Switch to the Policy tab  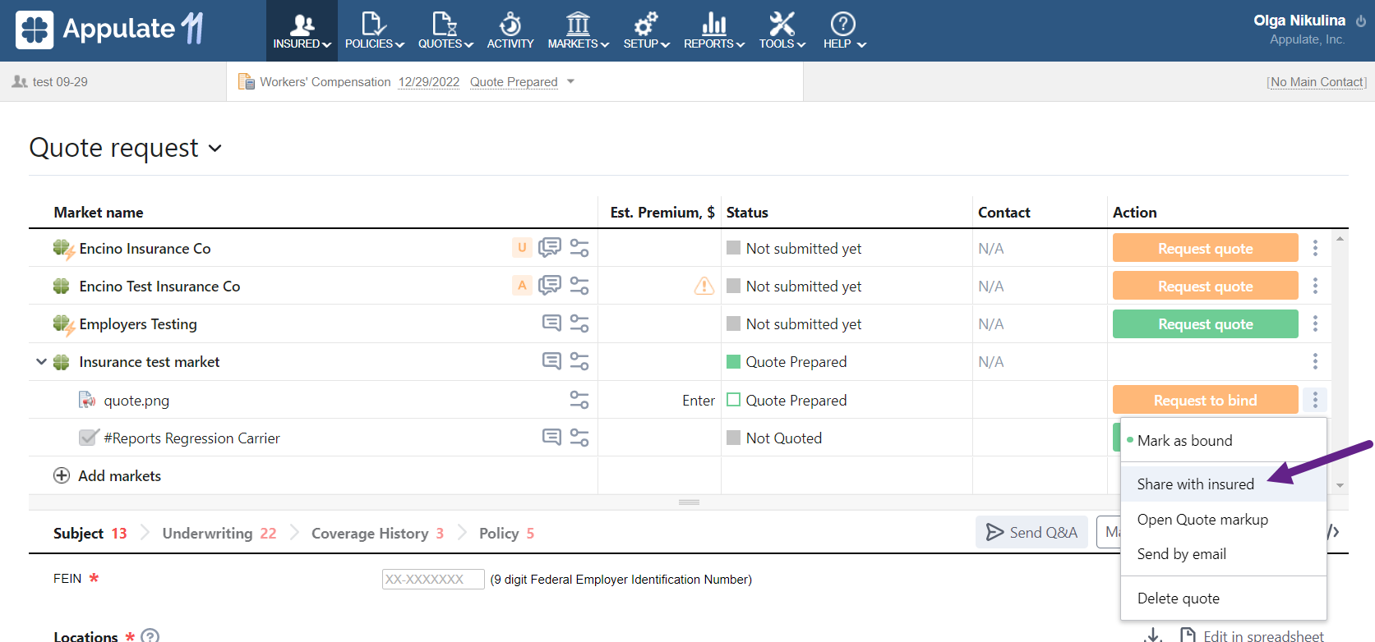(x=506, y=534)
